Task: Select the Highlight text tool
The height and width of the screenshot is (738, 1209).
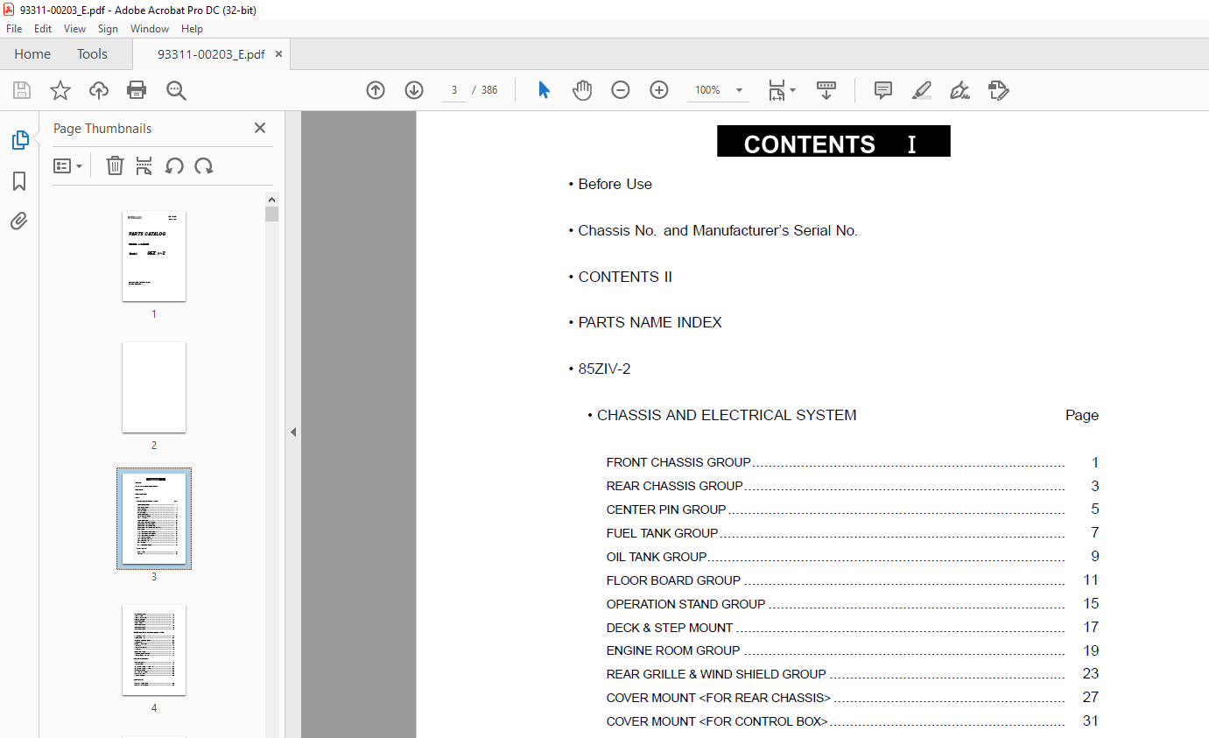Action: 922,90
